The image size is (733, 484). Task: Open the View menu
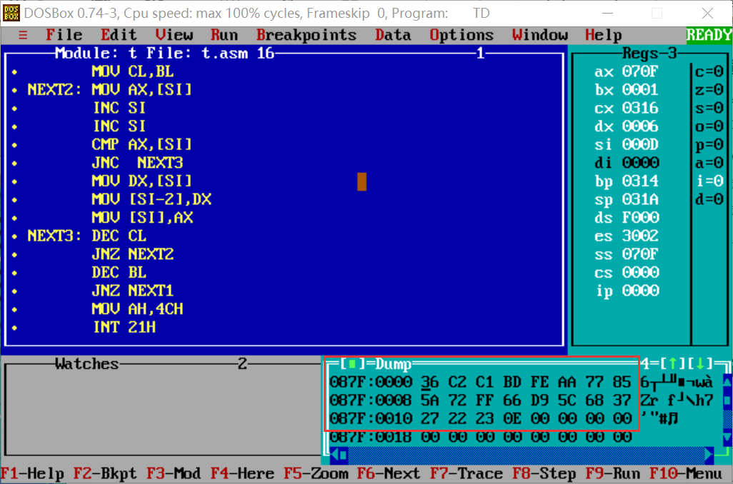(x=174, y=35)
